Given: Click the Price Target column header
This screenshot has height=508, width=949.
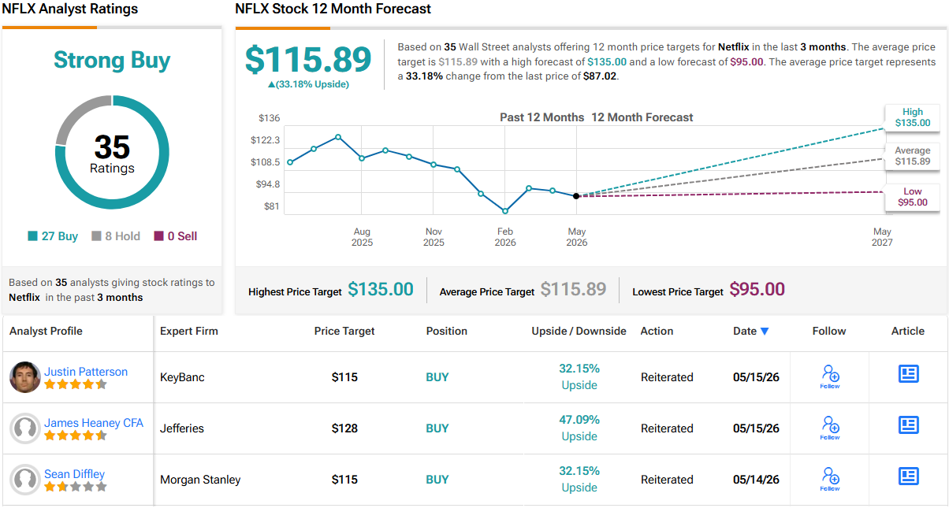Looking at the screenshot, I should (x=344, y=331).
